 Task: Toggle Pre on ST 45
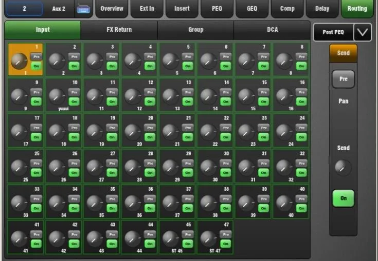(188, 235)
